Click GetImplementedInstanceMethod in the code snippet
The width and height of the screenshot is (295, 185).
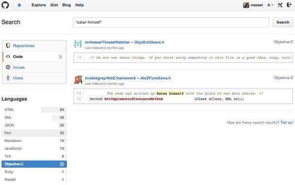coord(133,99)
